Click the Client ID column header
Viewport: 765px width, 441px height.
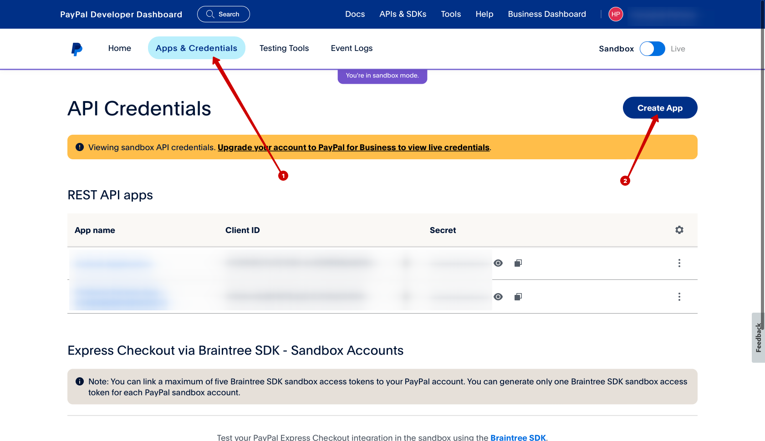coord(243,230)
